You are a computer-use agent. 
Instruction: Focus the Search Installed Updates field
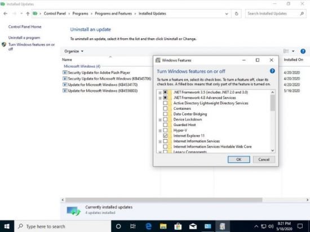tap(273, 14)
